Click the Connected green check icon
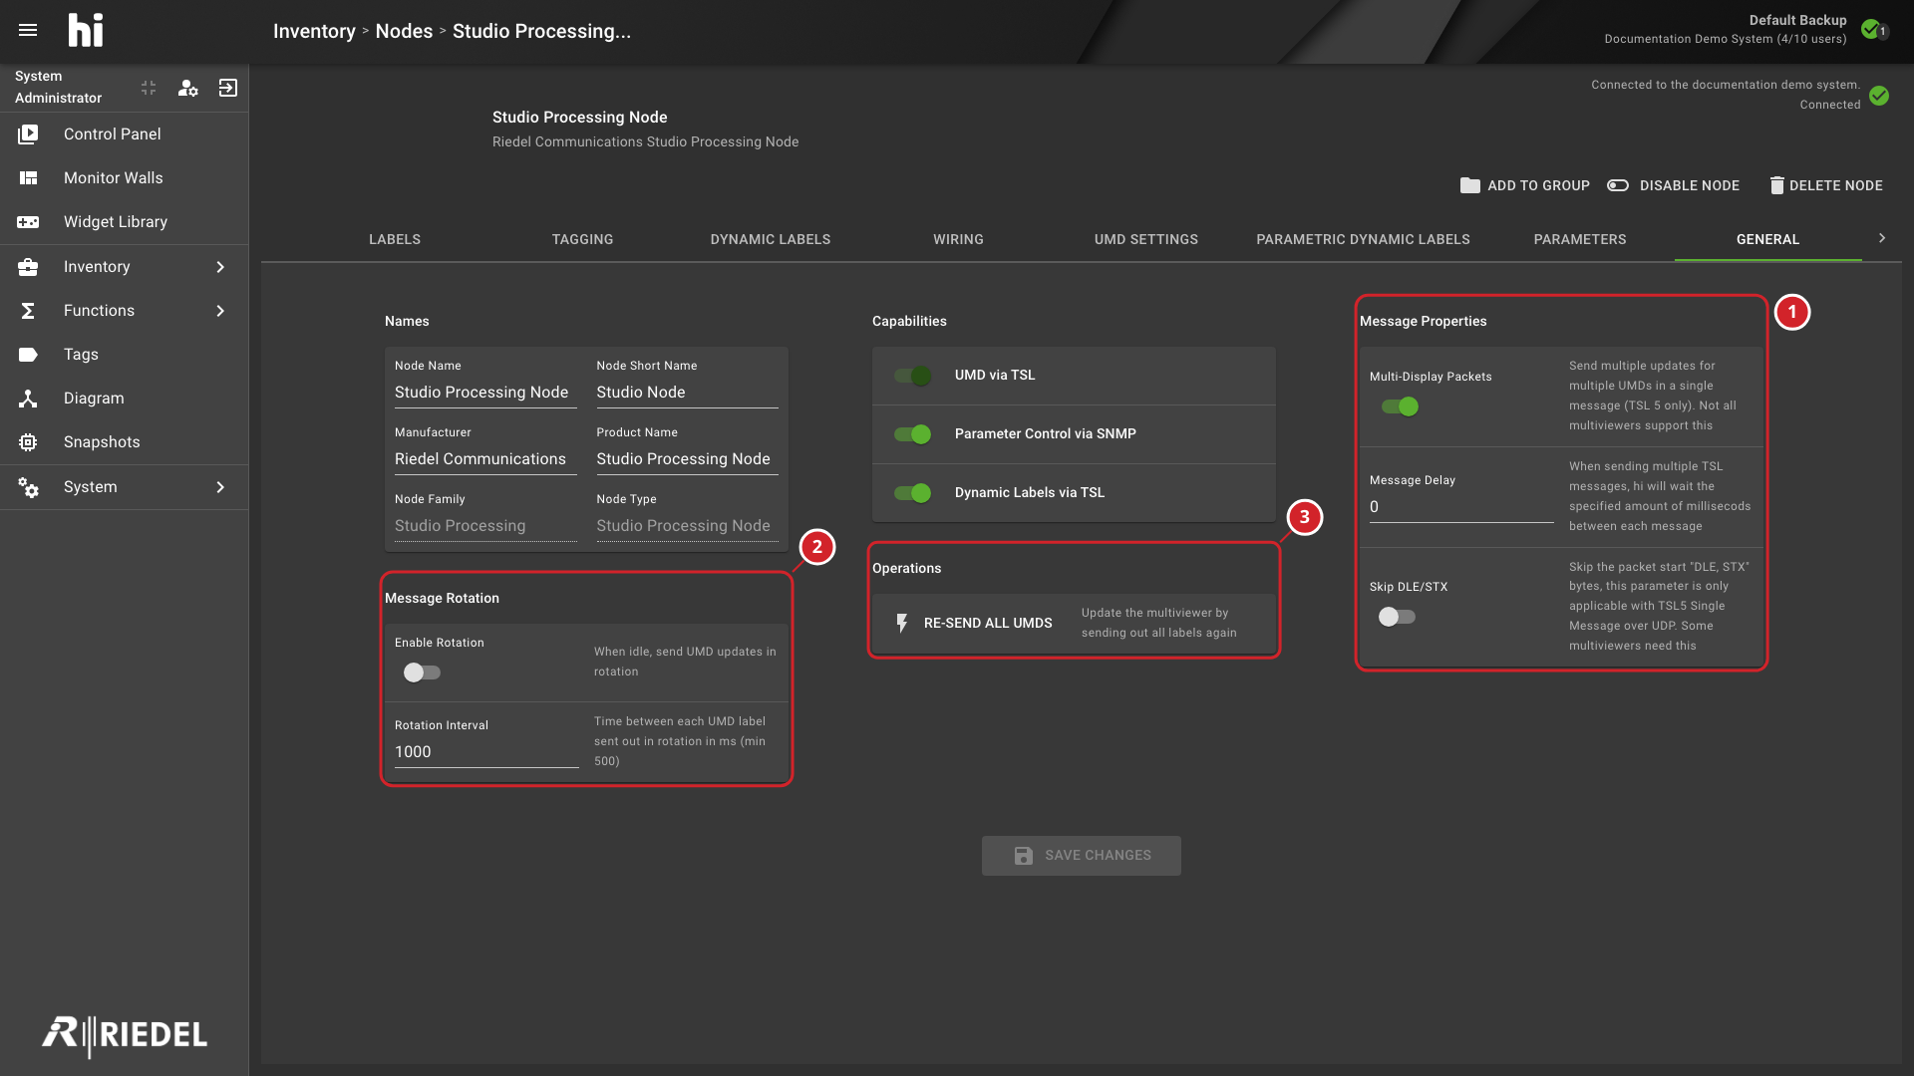 (x=1879, y=96)
